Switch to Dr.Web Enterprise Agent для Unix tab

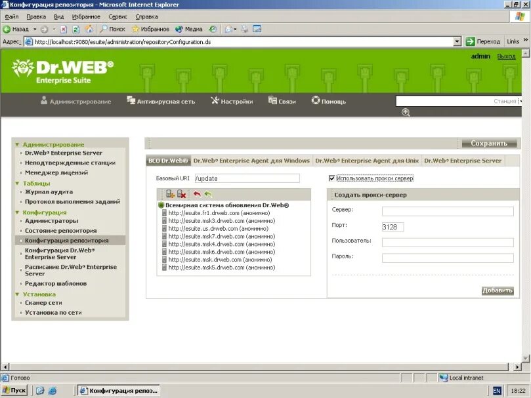click(x=367, y=161)
